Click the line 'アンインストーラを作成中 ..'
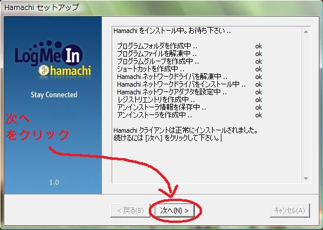The height and width of the screenshot is (230, 323). [x=155, y=115]
